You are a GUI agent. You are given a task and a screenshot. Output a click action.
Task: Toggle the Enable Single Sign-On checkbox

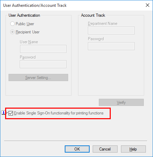11,113
